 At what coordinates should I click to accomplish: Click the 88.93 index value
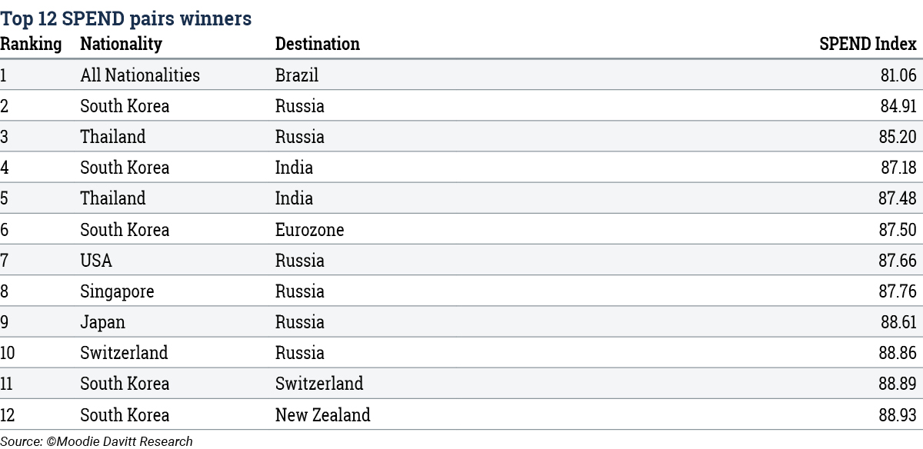coord(898,415)
